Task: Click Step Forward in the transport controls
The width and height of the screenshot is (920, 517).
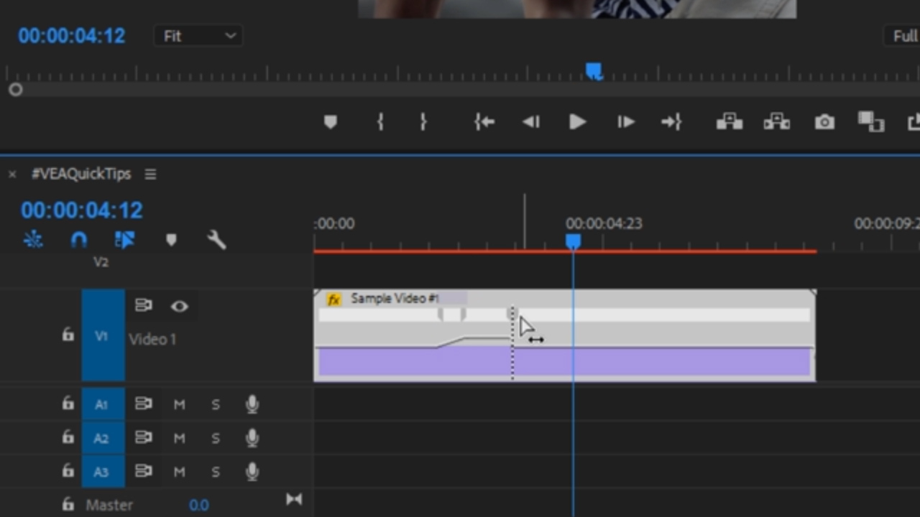Action: (625, 122)
